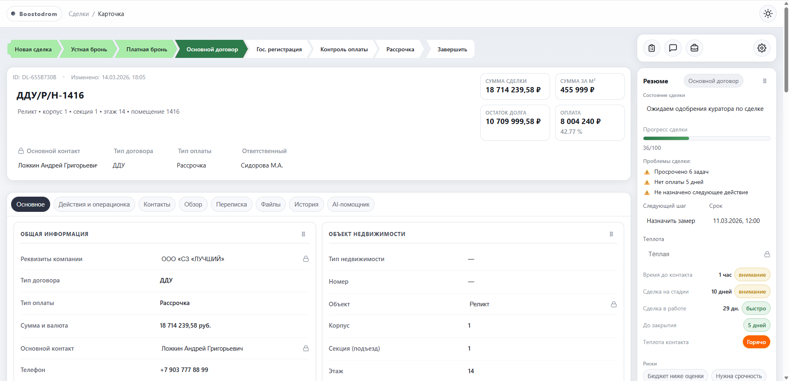Click the Следующий шаг field Назначить замер
The image size is (789, 381).
click(x=671, y=221)
